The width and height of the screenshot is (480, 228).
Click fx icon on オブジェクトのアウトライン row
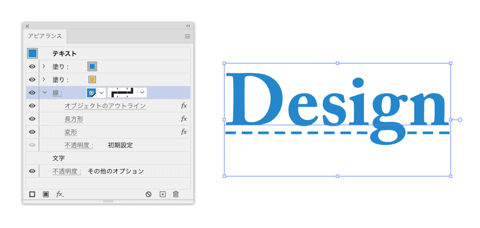click(x=184, y=106)
